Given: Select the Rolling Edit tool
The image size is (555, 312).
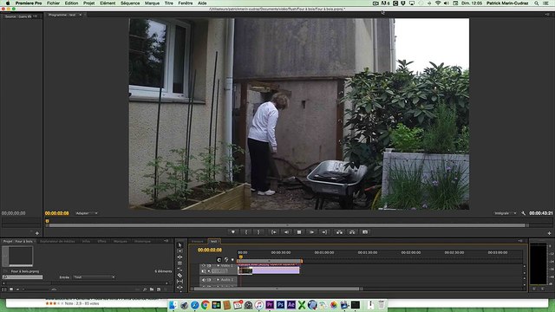Looking at the screenshot, I should [x=180, y=263].
